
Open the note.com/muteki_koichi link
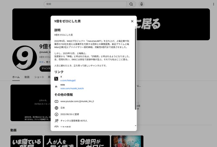pos(72,89)
